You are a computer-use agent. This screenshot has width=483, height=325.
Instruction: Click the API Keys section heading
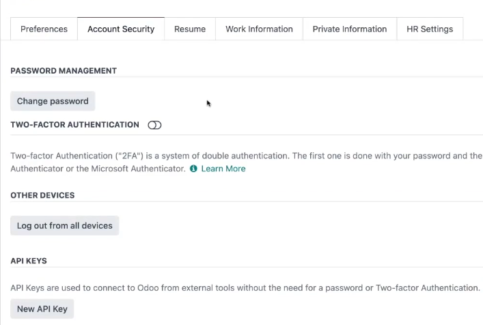coord(29,261)
